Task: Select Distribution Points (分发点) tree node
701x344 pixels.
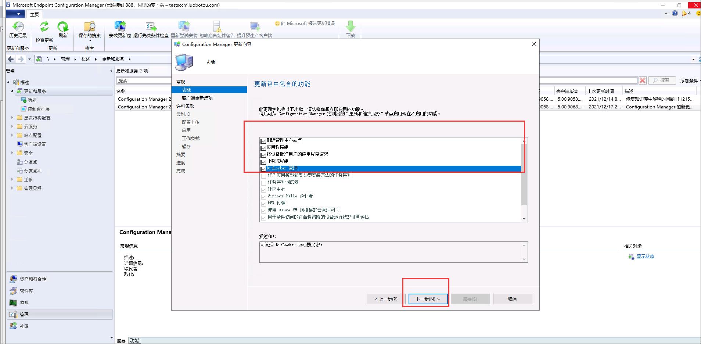Action: [x=30, y=162]
